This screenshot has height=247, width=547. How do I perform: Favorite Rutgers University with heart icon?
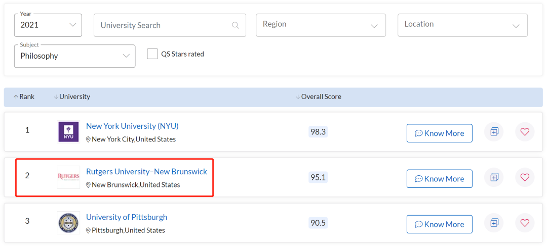click(525, 178)
